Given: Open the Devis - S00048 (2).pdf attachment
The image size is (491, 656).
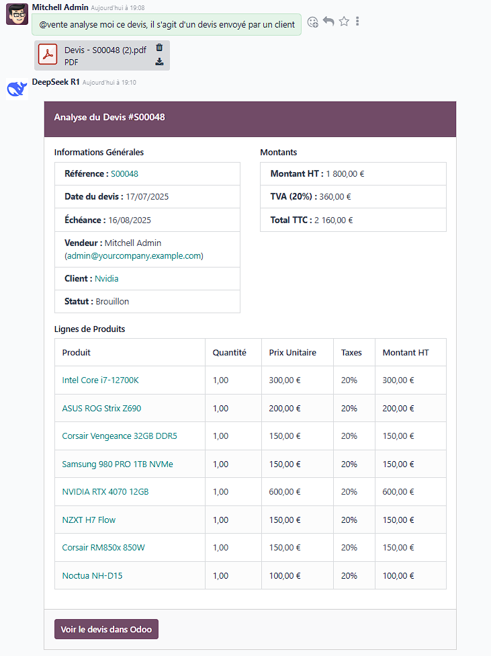Looking at the screenshot, I should 105,50.
